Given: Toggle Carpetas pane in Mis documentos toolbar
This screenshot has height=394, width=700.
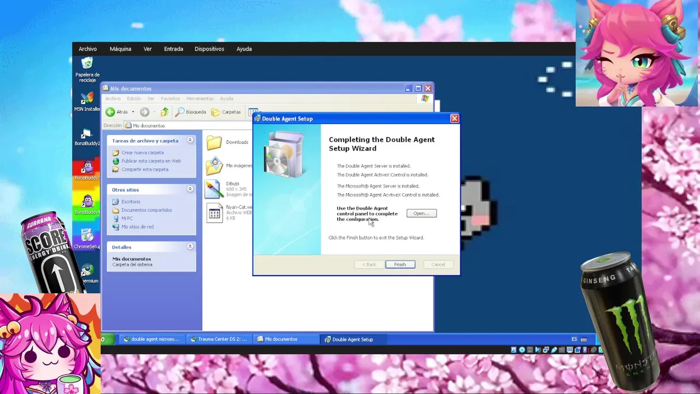Looking at the screenshot, I should click(226, 112).
